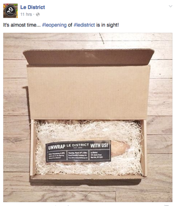Screen dimensions: 176x206
Task: Open the 11 hrs timestamp permalink
Action: coord(26,14)
